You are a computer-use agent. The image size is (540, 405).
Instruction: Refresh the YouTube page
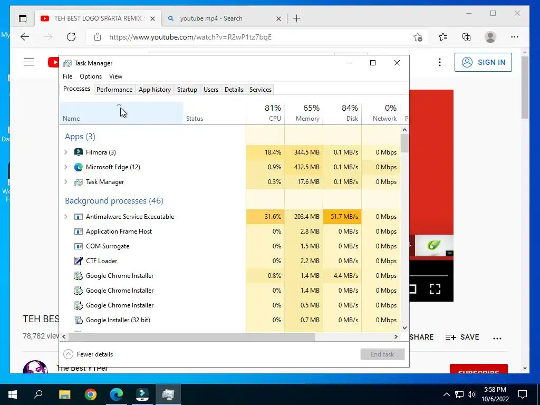[71, 37]
